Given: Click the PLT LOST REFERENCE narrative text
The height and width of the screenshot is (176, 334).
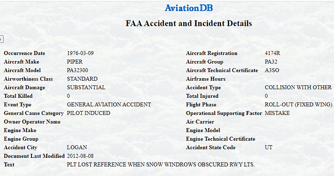Looking at the screenshot, I should pos(161,165).
